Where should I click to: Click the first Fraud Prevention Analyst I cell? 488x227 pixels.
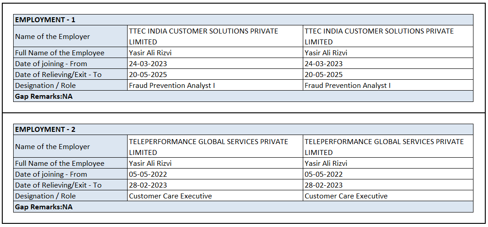tap(172, 86)
